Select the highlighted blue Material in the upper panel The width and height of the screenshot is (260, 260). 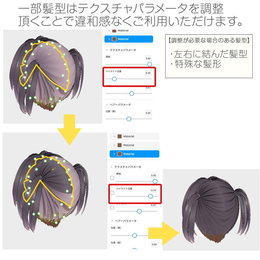pos(129,39)
